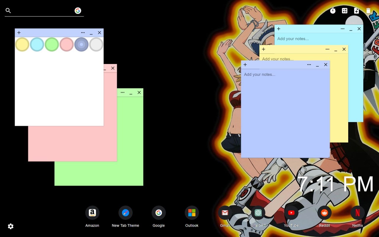Click the Google logo in the search bar
379x237 pixels.
pos(78,11)
